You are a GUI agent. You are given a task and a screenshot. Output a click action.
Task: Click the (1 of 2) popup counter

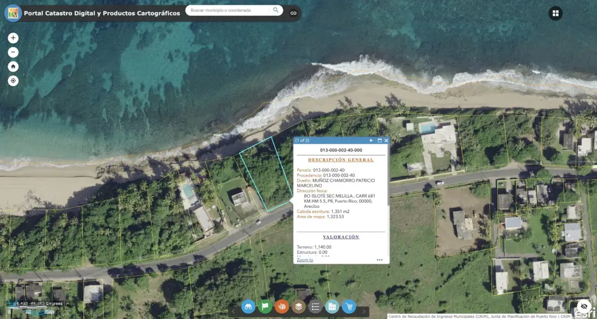(303, 140)
